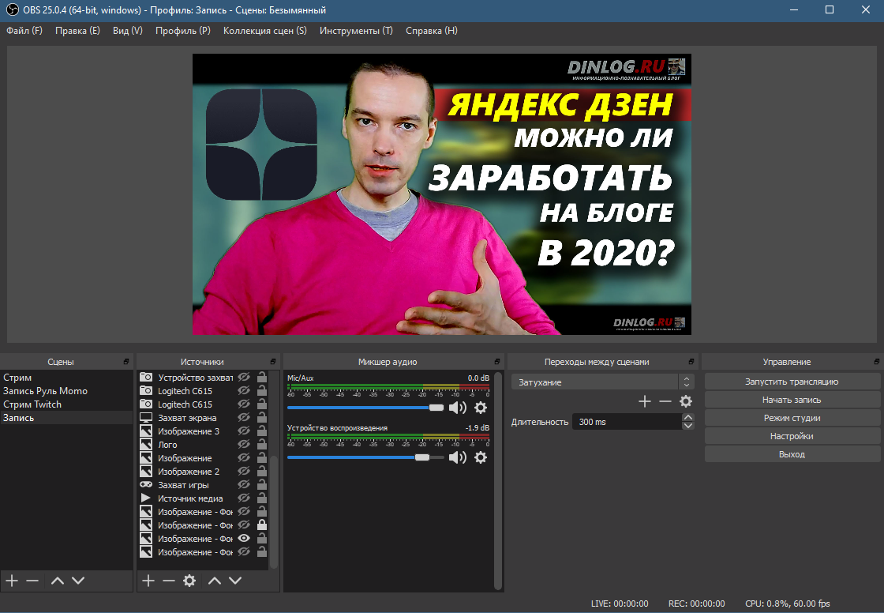
Task: Show Захват экрана source via eye
Action: [x=244, y=418]
